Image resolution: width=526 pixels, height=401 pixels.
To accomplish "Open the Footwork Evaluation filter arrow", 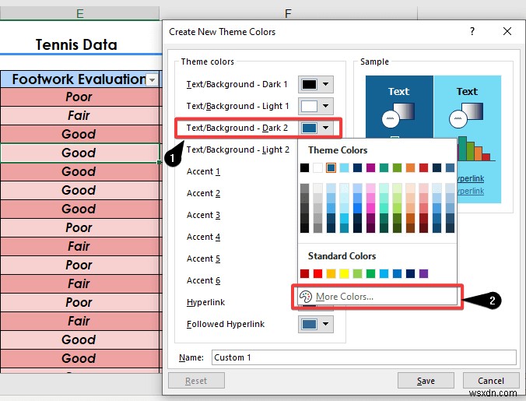I will (152, 80).
